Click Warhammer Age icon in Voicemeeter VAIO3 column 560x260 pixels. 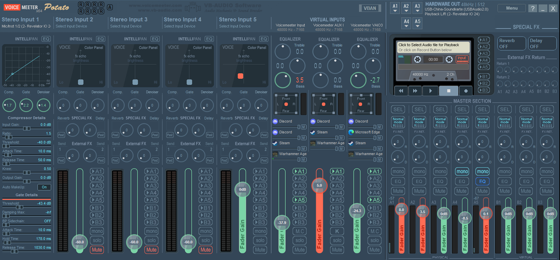[x=351, y=154]
